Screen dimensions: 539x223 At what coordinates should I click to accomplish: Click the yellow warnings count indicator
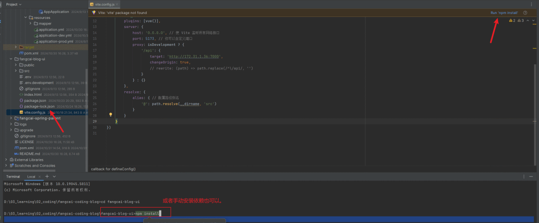512,20
